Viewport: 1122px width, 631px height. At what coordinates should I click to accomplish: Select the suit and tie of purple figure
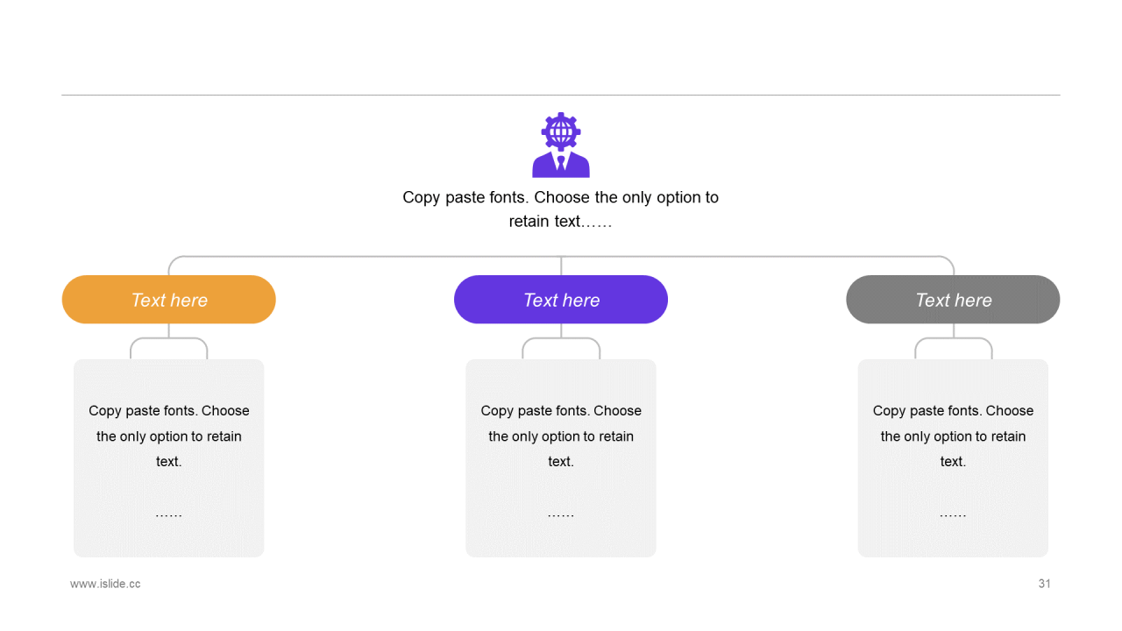click(x=561, y=165)
